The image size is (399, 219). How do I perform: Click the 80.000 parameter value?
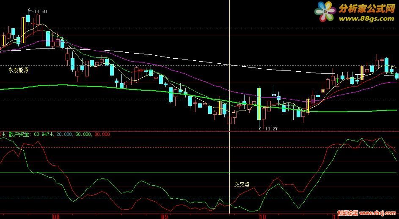pyautogui.click(x=102, y=134)
